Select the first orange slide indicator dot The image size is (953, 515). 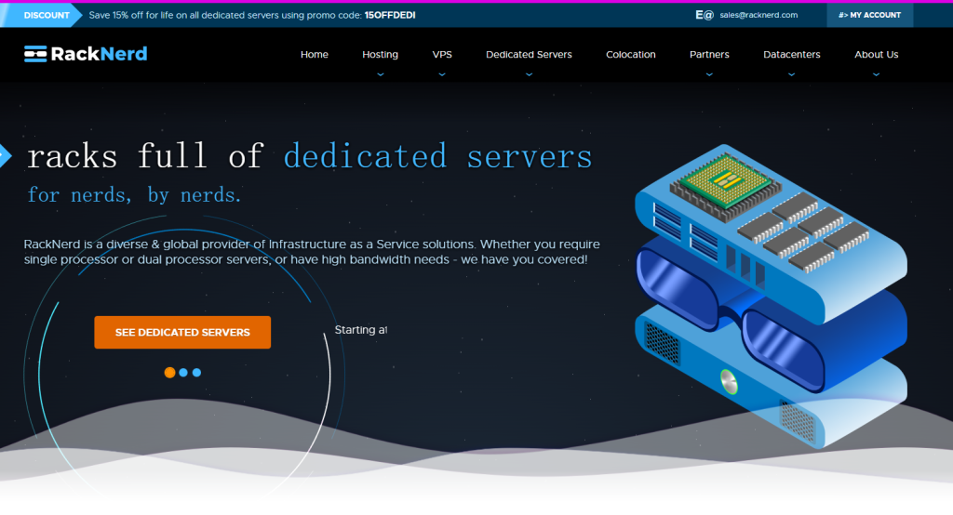(x=169, y=372)
